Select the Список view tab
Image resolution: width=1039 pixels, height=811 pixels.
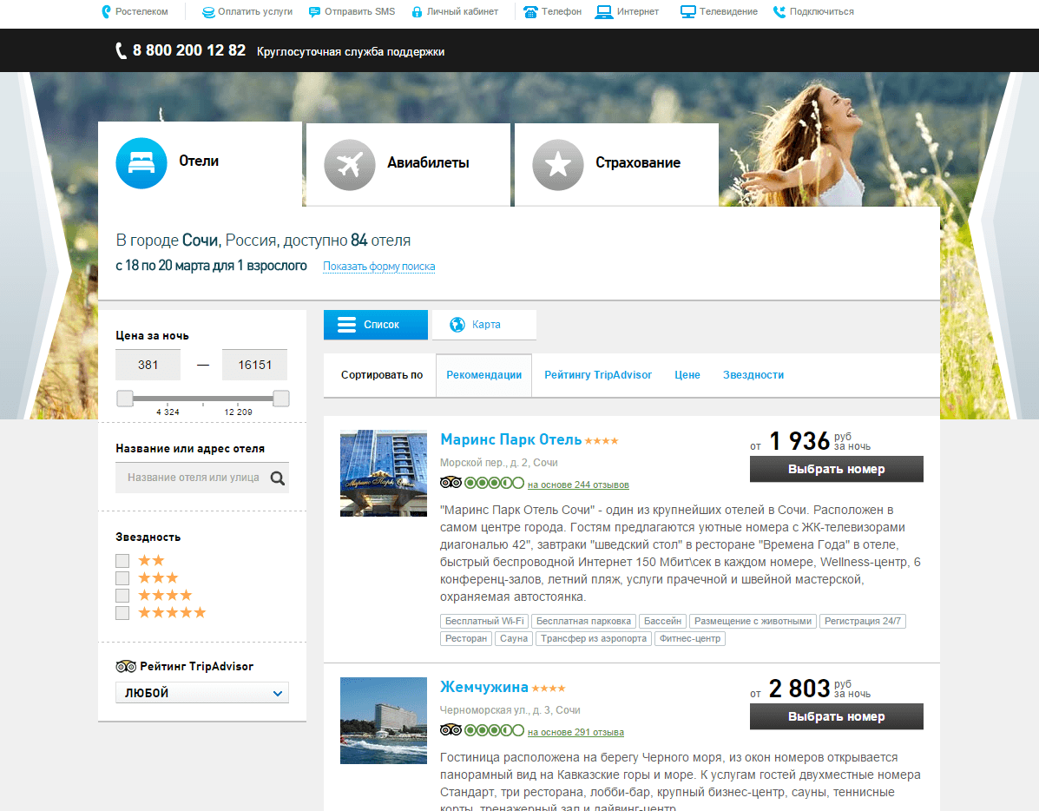coord(376,325)
